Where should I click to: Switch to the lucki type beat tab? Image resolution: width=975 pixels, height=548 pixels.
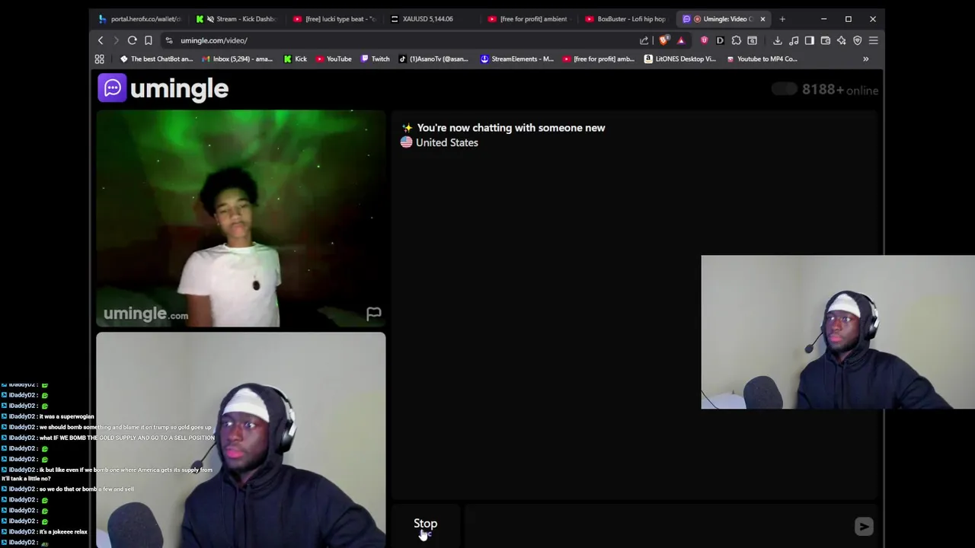pyautogui.click(x=335, y=19)
